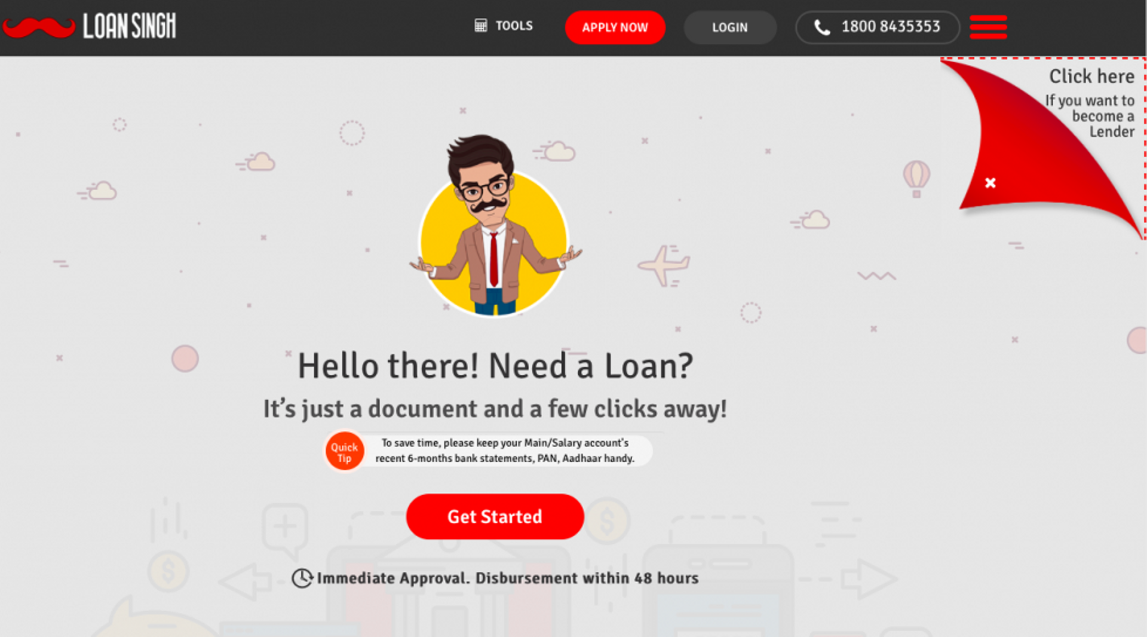Click the red mustache logo icon
Viewport: 1147px width, 637px height.
(39, 27)
